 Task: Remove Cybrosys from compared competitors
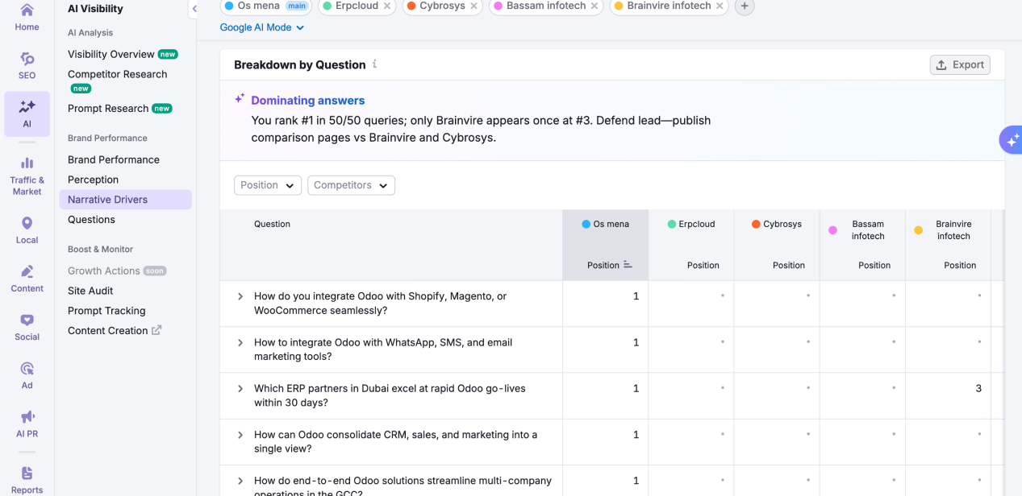(x=473, y=6)
